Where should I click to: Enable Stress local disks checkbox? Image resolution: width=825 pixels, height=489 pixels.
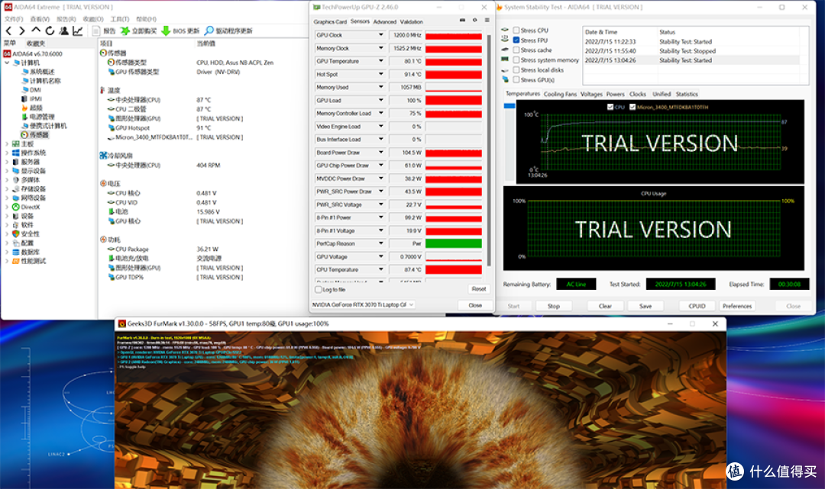pyautogui.click(x=516, y=70)
